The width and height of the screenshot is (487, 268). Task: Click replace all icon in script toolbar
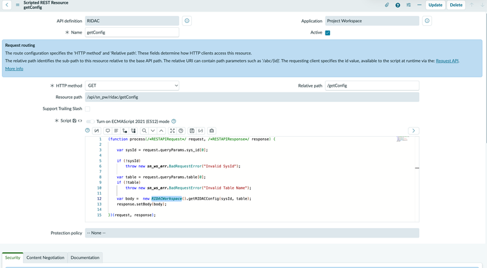point(133,131)
